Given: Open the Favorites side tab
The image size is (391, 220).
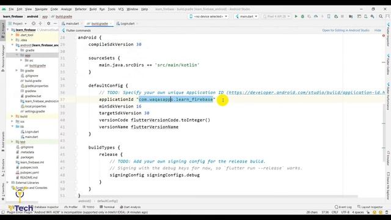Looking at the screenshot, I should 3,192.
